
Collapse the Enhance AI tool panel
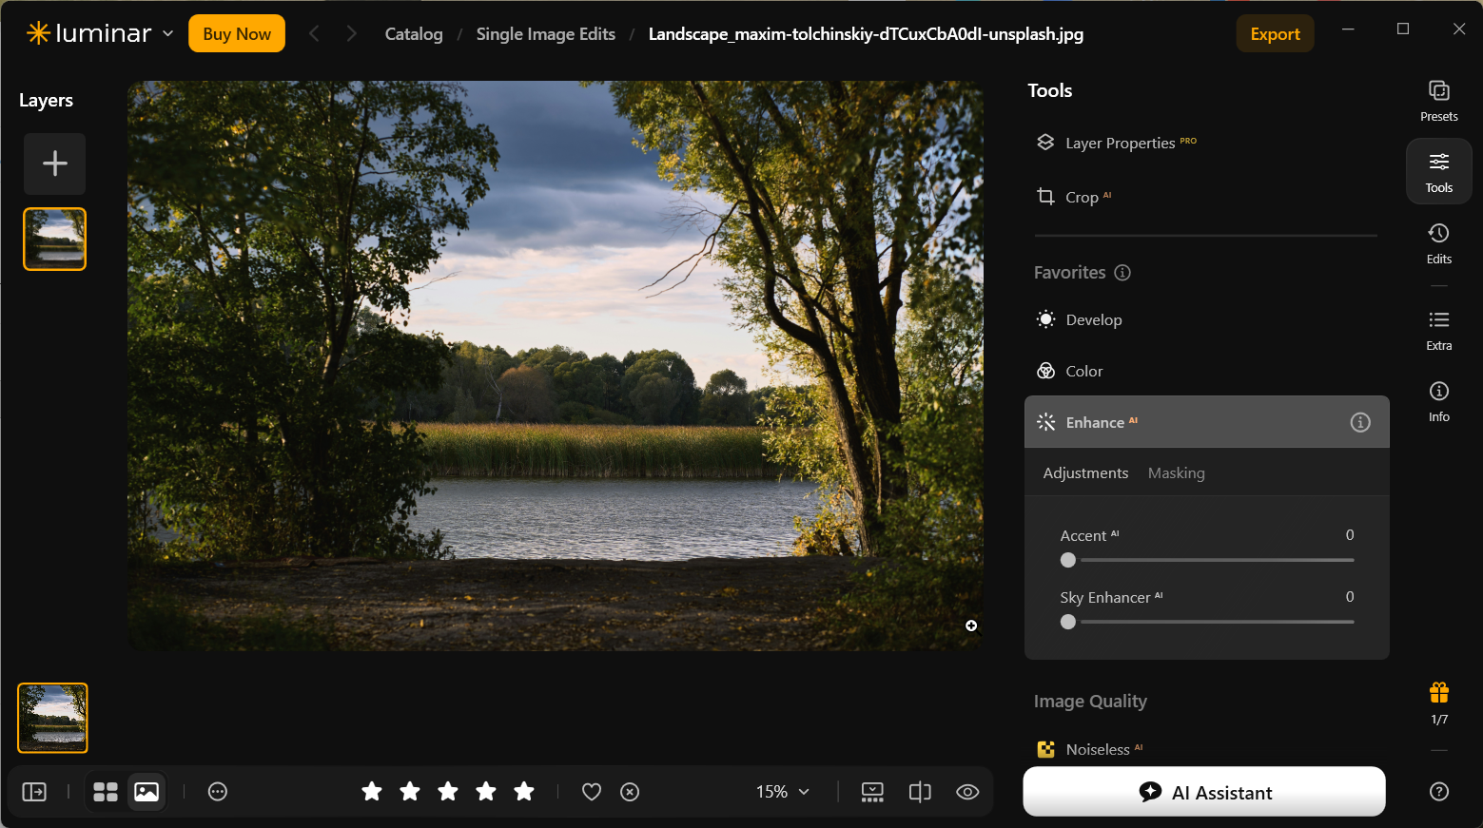pos(1206,422)
